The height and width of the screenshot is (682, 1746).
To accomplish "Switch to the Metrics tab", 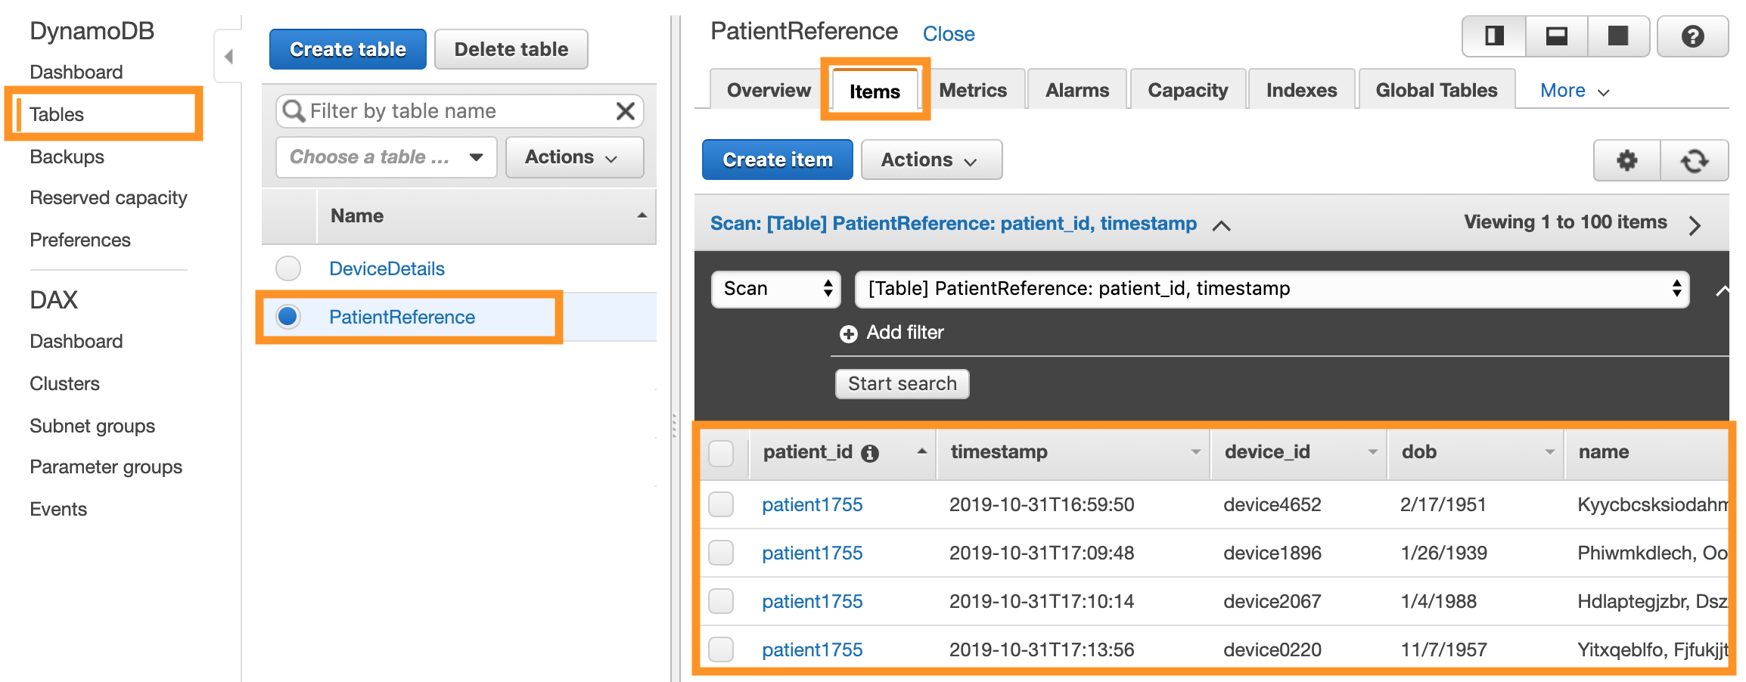I will point(972,91).
